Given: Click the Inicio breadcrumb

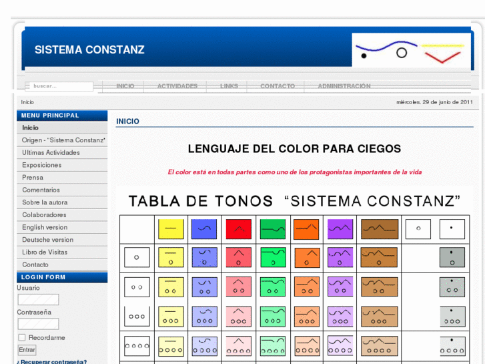Looking at the screenshot, I should [27, 102].
